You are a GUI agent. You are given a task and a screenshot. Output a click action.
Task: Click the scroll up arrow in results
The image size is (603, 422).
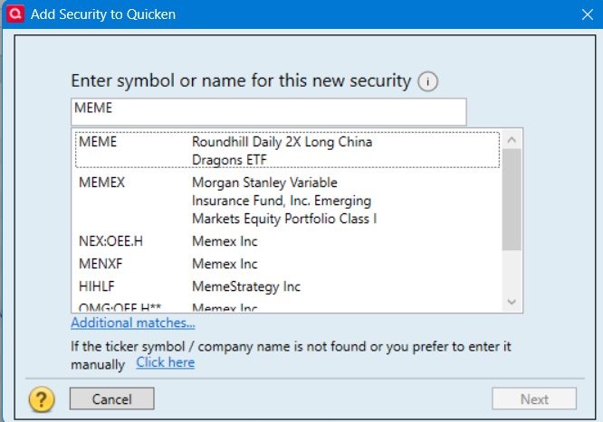point(512,140)
